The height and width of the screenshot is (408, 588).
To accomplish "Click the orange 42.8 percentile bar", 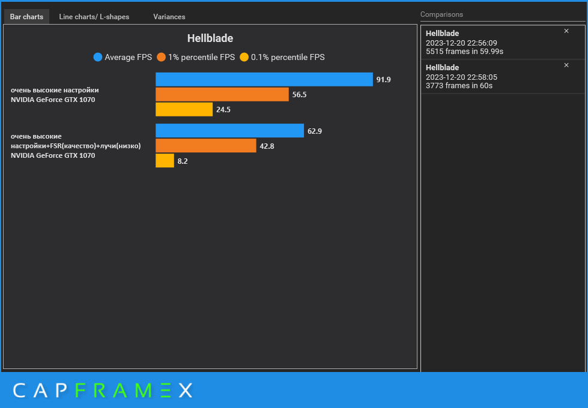I will click(x=206, y=145).
